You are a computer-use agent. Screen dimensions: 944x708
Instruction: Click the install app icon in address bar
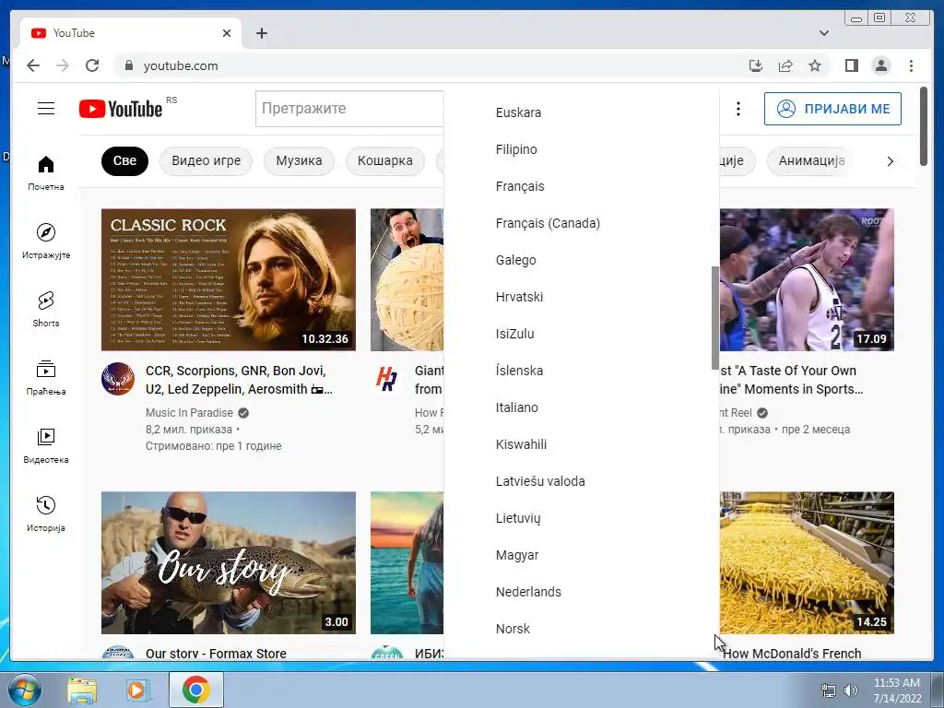click(x=756, y=65)
